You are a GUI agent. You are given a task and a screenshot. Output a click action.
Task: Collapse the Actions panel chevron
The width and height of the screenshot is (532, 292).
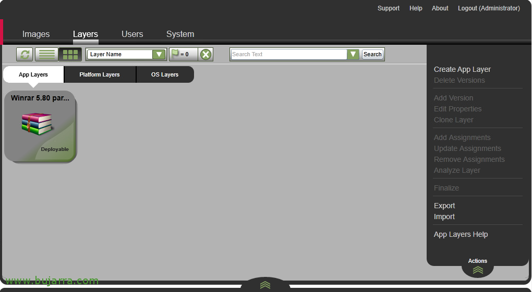click(478, 270)
